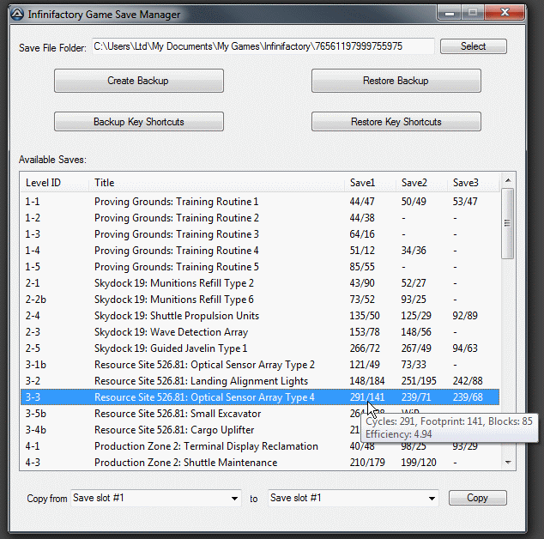The height and width of the screenshot is (539, 544).
Task: Click the Copy button
Action: 477,498
